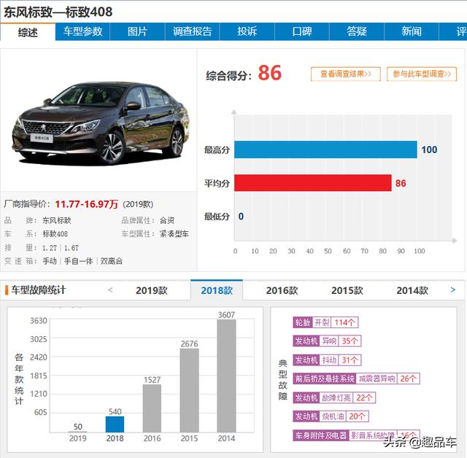Select the 2018款 model year tab
This screenshot has width=467, height=458.
(x=217, y=290)
